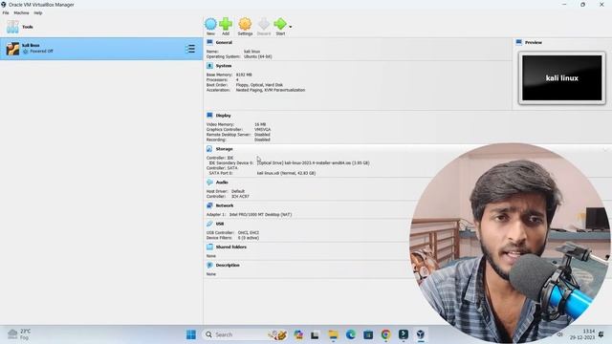612x344 pixels.
Task: Click the kali-linux installer ISO optical drive entry
Action: [x=313, y=163]
